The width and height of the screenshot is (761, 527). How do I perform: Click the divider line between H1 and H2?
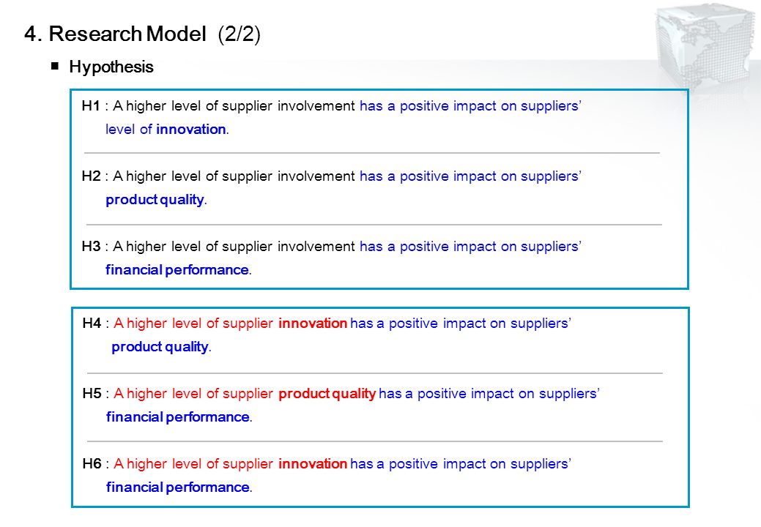372,153
